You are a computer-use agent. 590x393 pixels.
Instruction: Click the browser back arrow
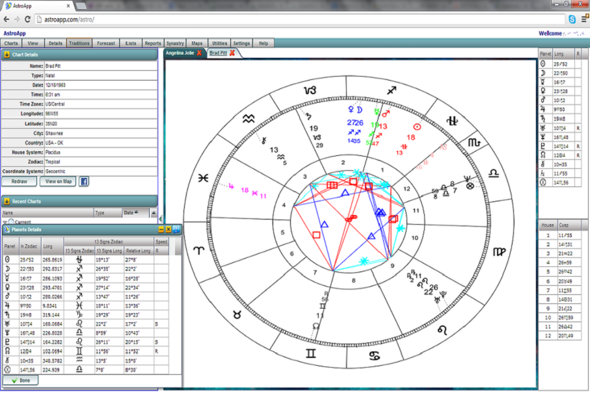point(6,19)
